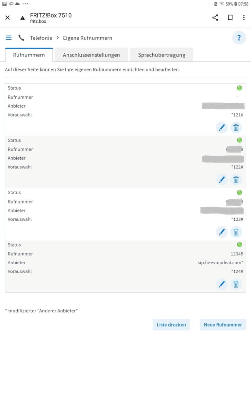The height and width of the screenshot is (402, 251).
Task: Select the Rufnummern tab
Action: click(x=29, y=55)
